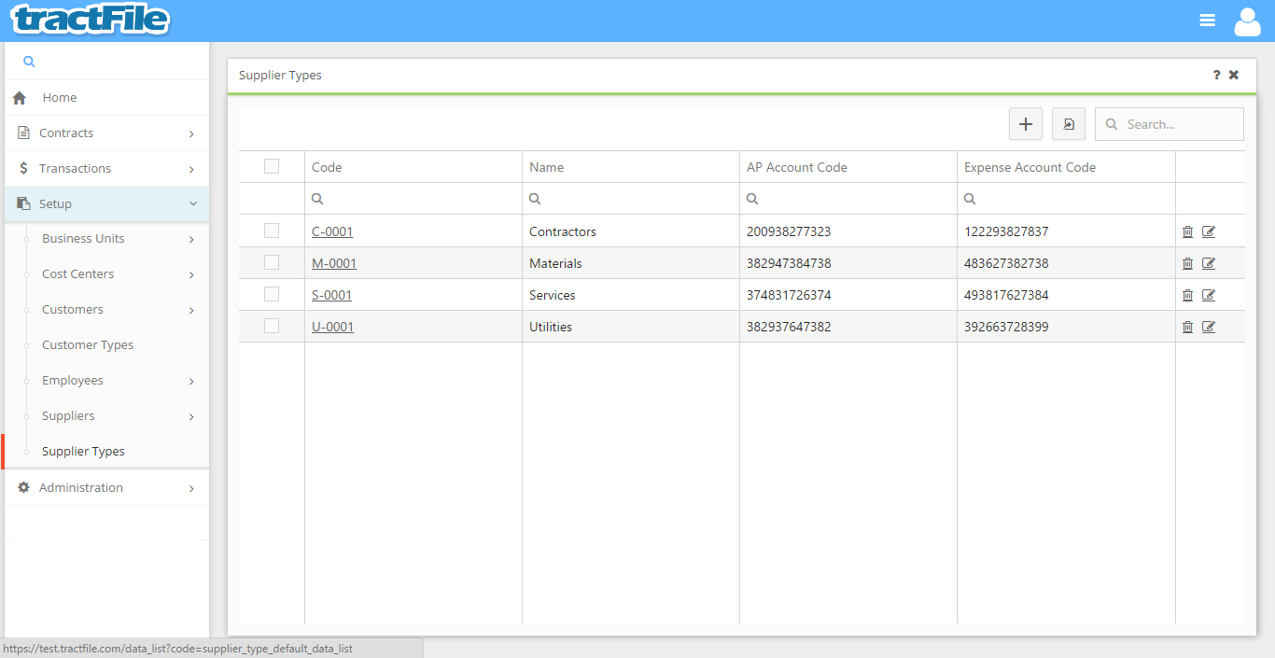Toggle the select-all checkbox in header
The height and width of the screenshot is (658, 1275).
[272, 167]
